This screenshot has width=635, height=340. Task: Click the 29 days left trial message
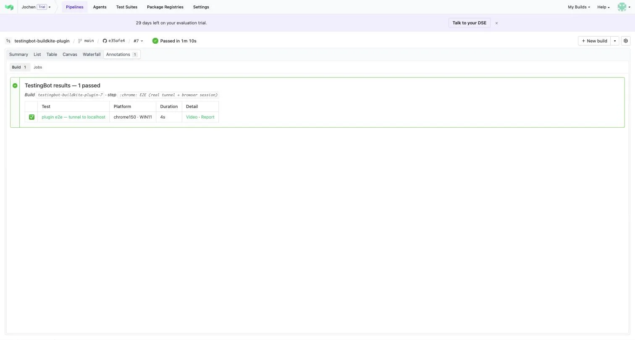pos(171,23)
